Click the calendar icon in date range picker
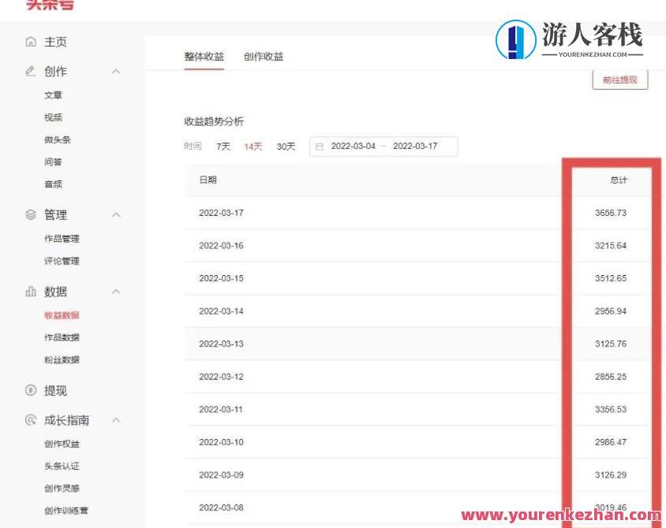 pos(320,146)
